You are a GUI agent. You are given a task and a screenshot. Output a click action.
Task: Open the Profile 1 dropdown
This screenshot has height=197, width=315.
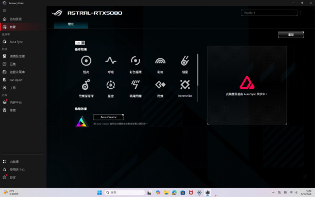tap(269, 13)
